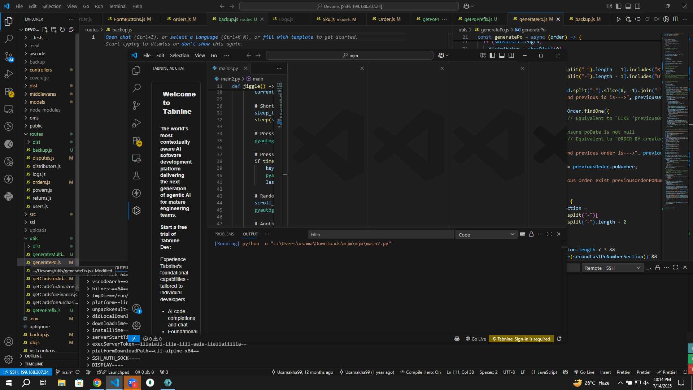Viewport: 693px width, 390px height.
Task: Click Filter input in mjm Output panel
Action: pyautogui.click(x=381, y=234)
